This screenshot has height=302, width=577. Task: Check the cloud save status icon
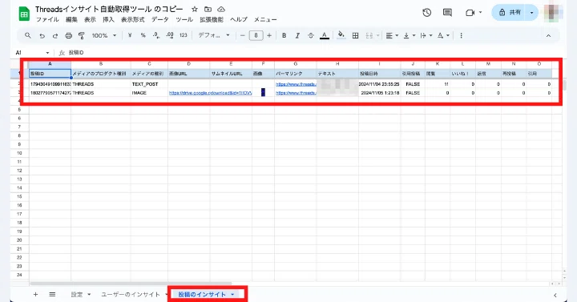(221, 10)
